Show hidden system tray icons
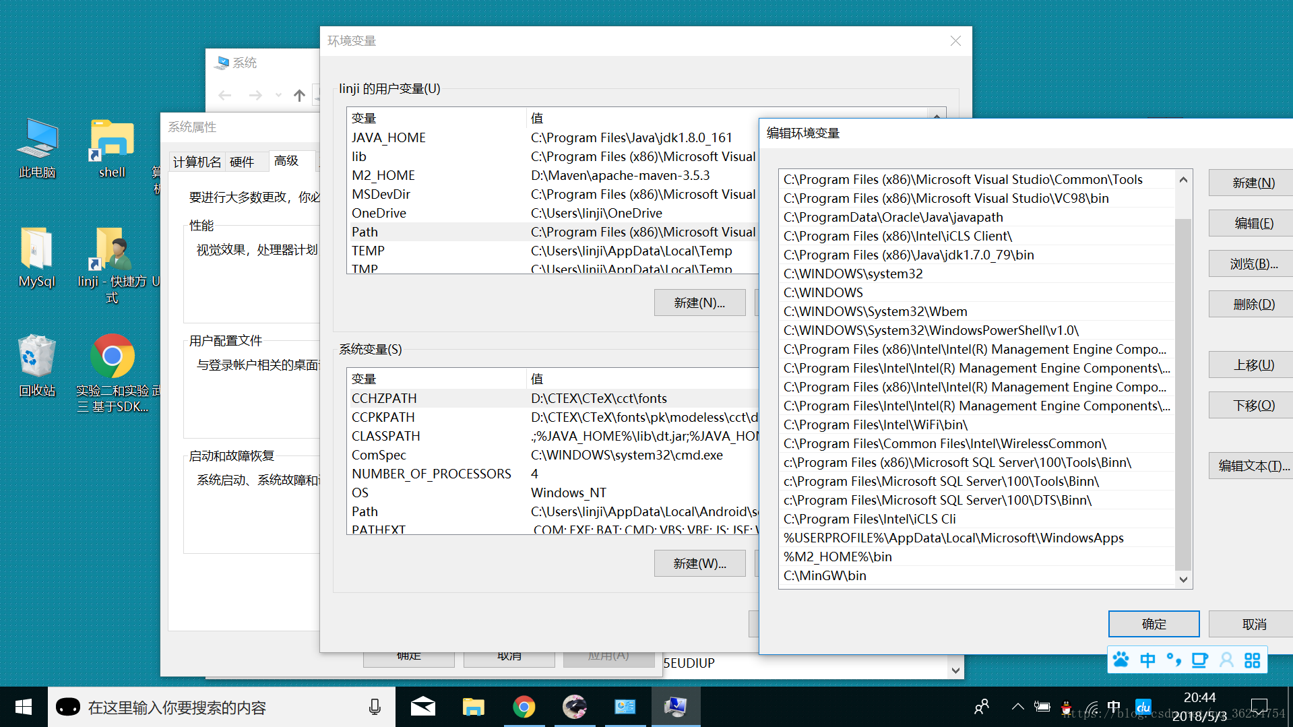 1017,707
